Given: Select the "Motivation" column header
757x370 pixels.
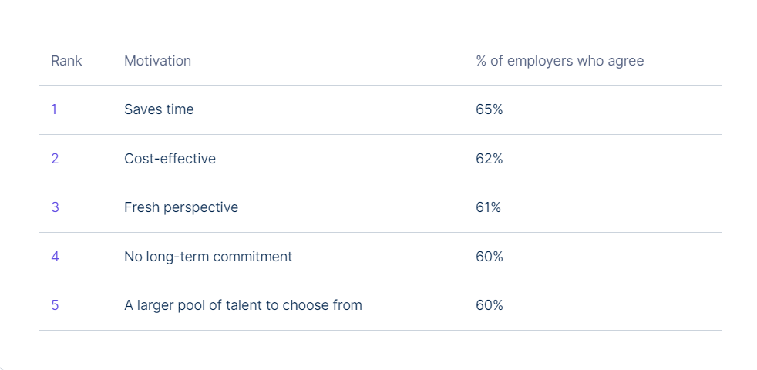Looking at the screenshot, I should coord(157,61).
